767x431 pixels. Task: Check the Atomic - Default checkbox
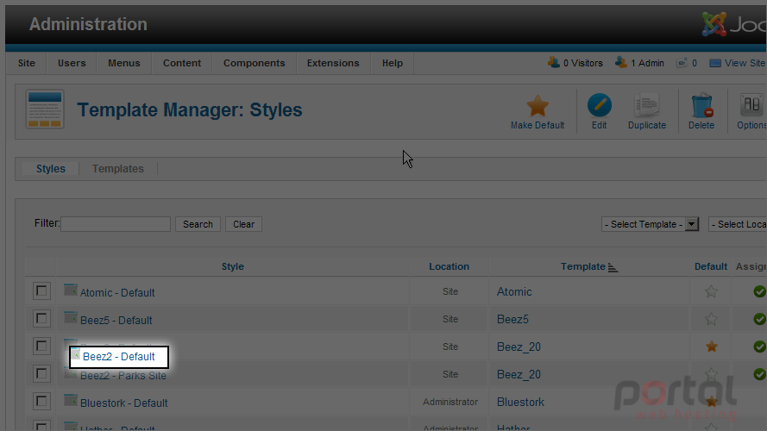pos(41,290)
